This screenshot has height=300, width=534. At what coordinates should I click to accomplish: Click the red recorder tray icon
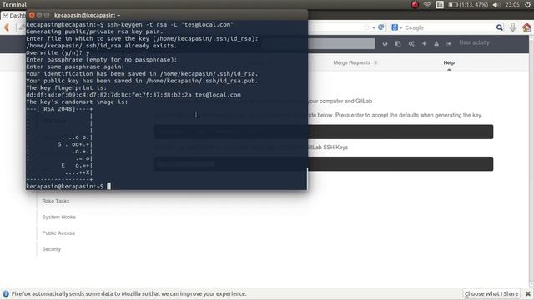415,5
